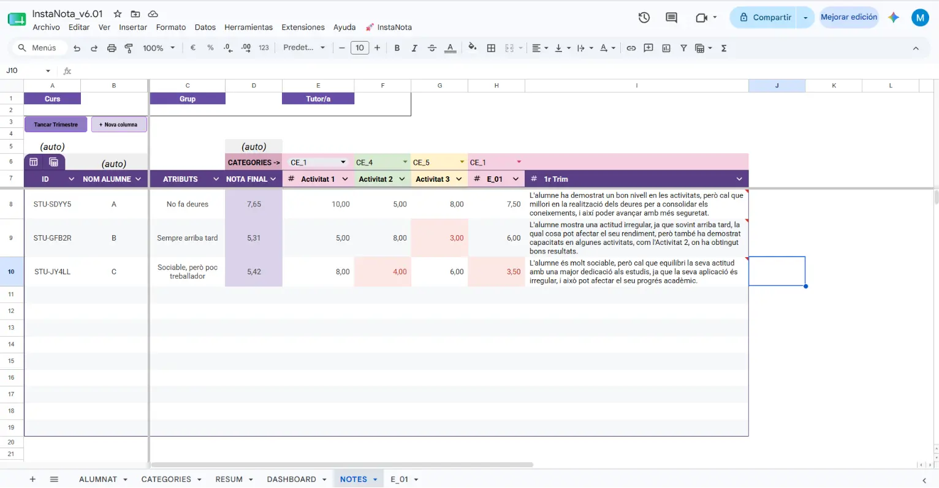Click the name box J10
The height and width of the screenshot is (488, 939).
28,71
